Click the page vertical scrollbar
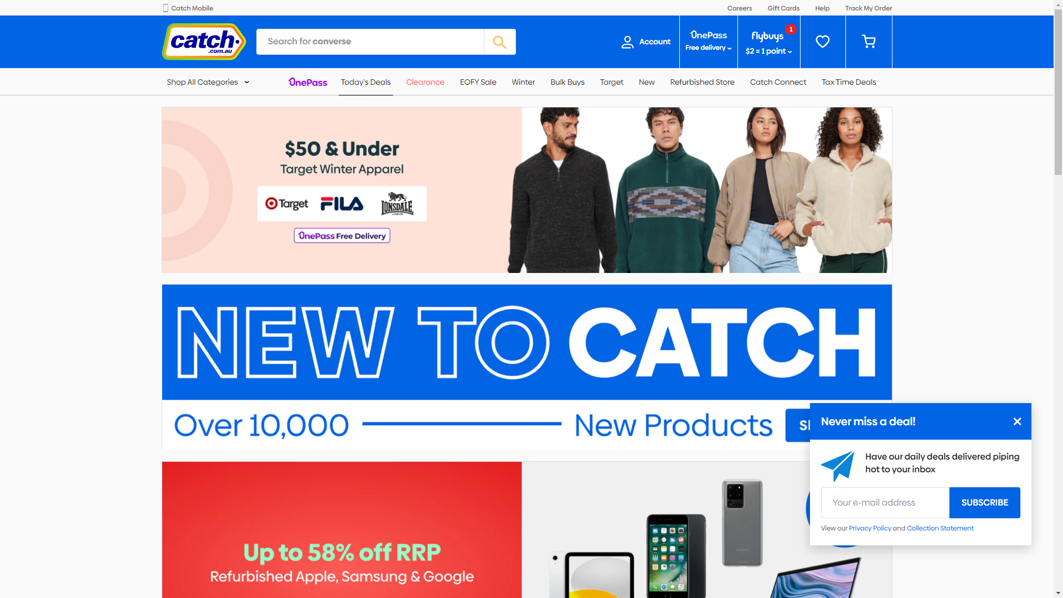The image size is (1063, 598). pos(1058,299)
